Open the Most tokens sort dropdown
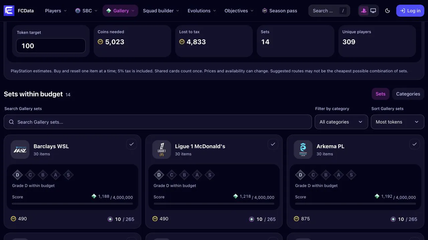 coord(398,122)
